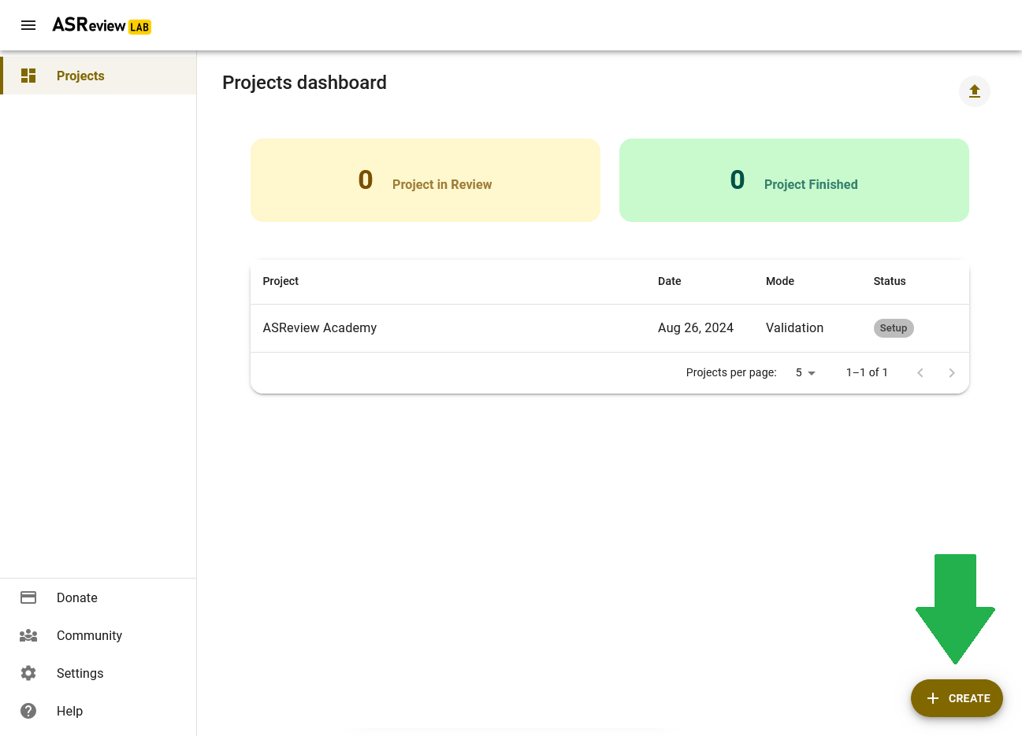Screen dimensions: 1022x736
Task: Click the Create project button
Action: click(957, 698)
